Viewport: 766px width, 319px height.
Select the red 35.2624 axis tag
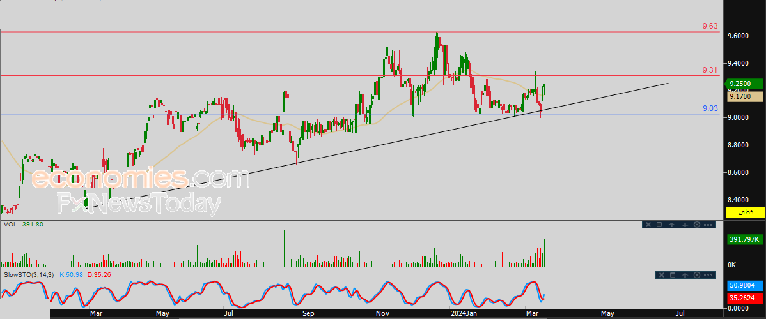point(744,297)
